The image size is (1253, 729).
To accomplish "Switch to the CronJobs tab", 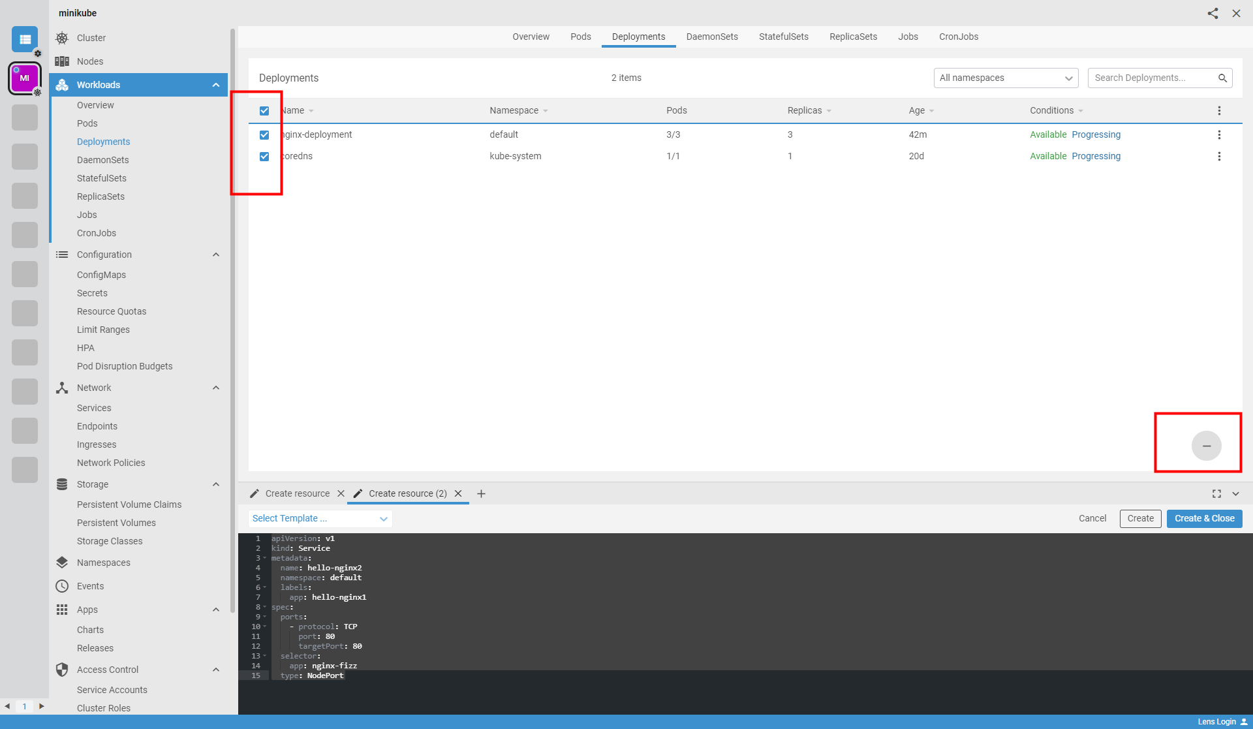I will coord(959,37).
